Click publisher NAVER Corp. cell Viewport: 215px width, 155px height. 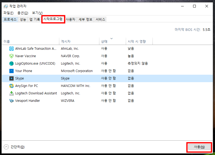coord(70,56)
